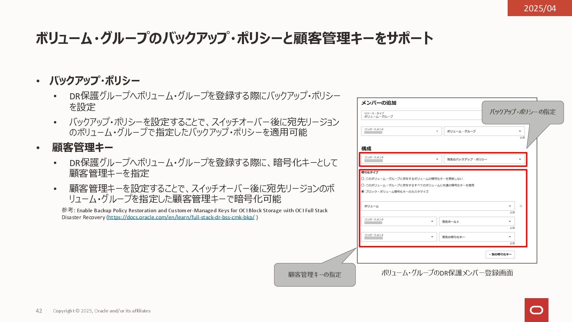
Task: Select the ブロック・ボリューム暗号化キーのカスタマイズ radio option
Action: click(x=363, y=191)
